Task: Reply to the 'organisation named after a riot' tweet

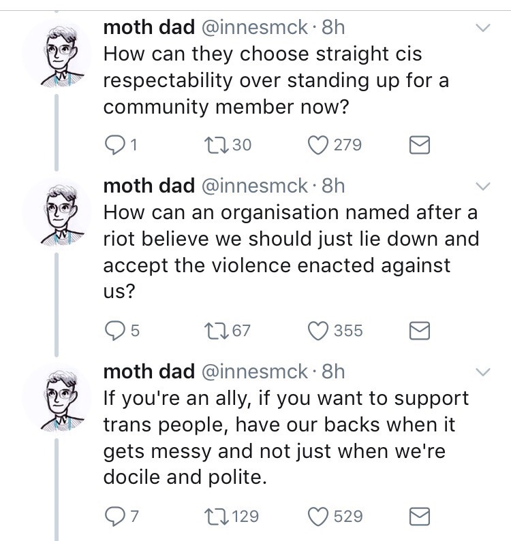Action: [x=114, y=331]
